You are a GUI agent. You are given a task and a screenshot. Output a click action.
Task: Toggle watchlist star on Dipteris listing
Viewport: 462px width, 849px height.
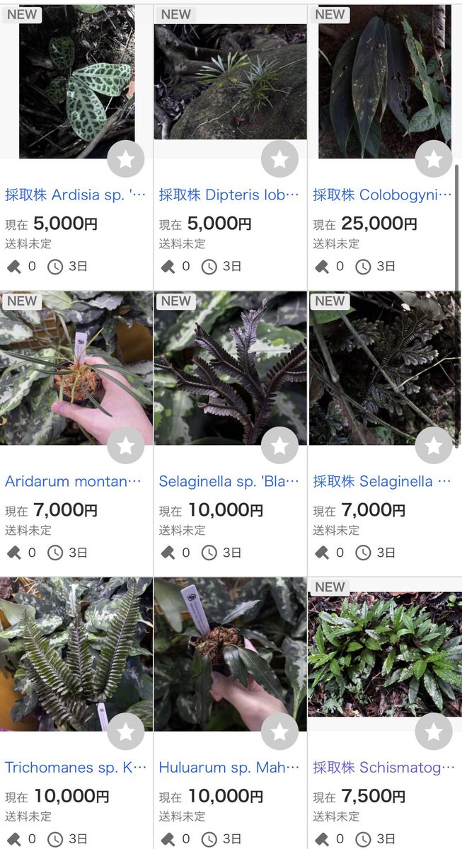pyautogui.click(x=279, y=159)
